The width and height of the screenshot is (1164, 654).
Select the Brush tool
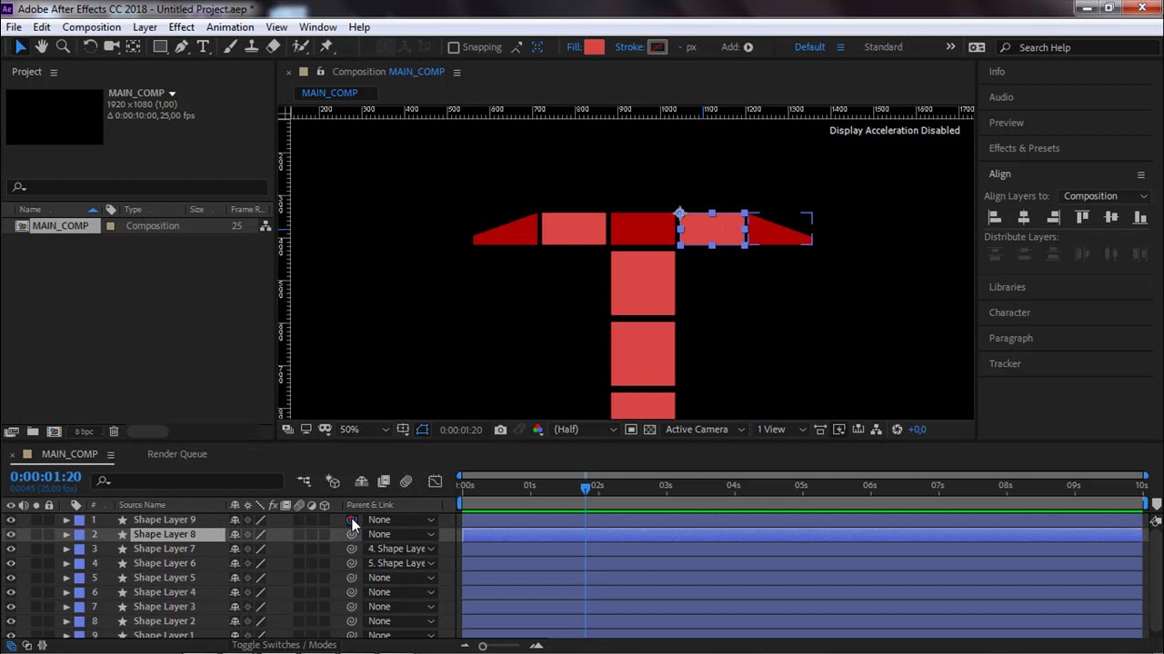[230, 47]
